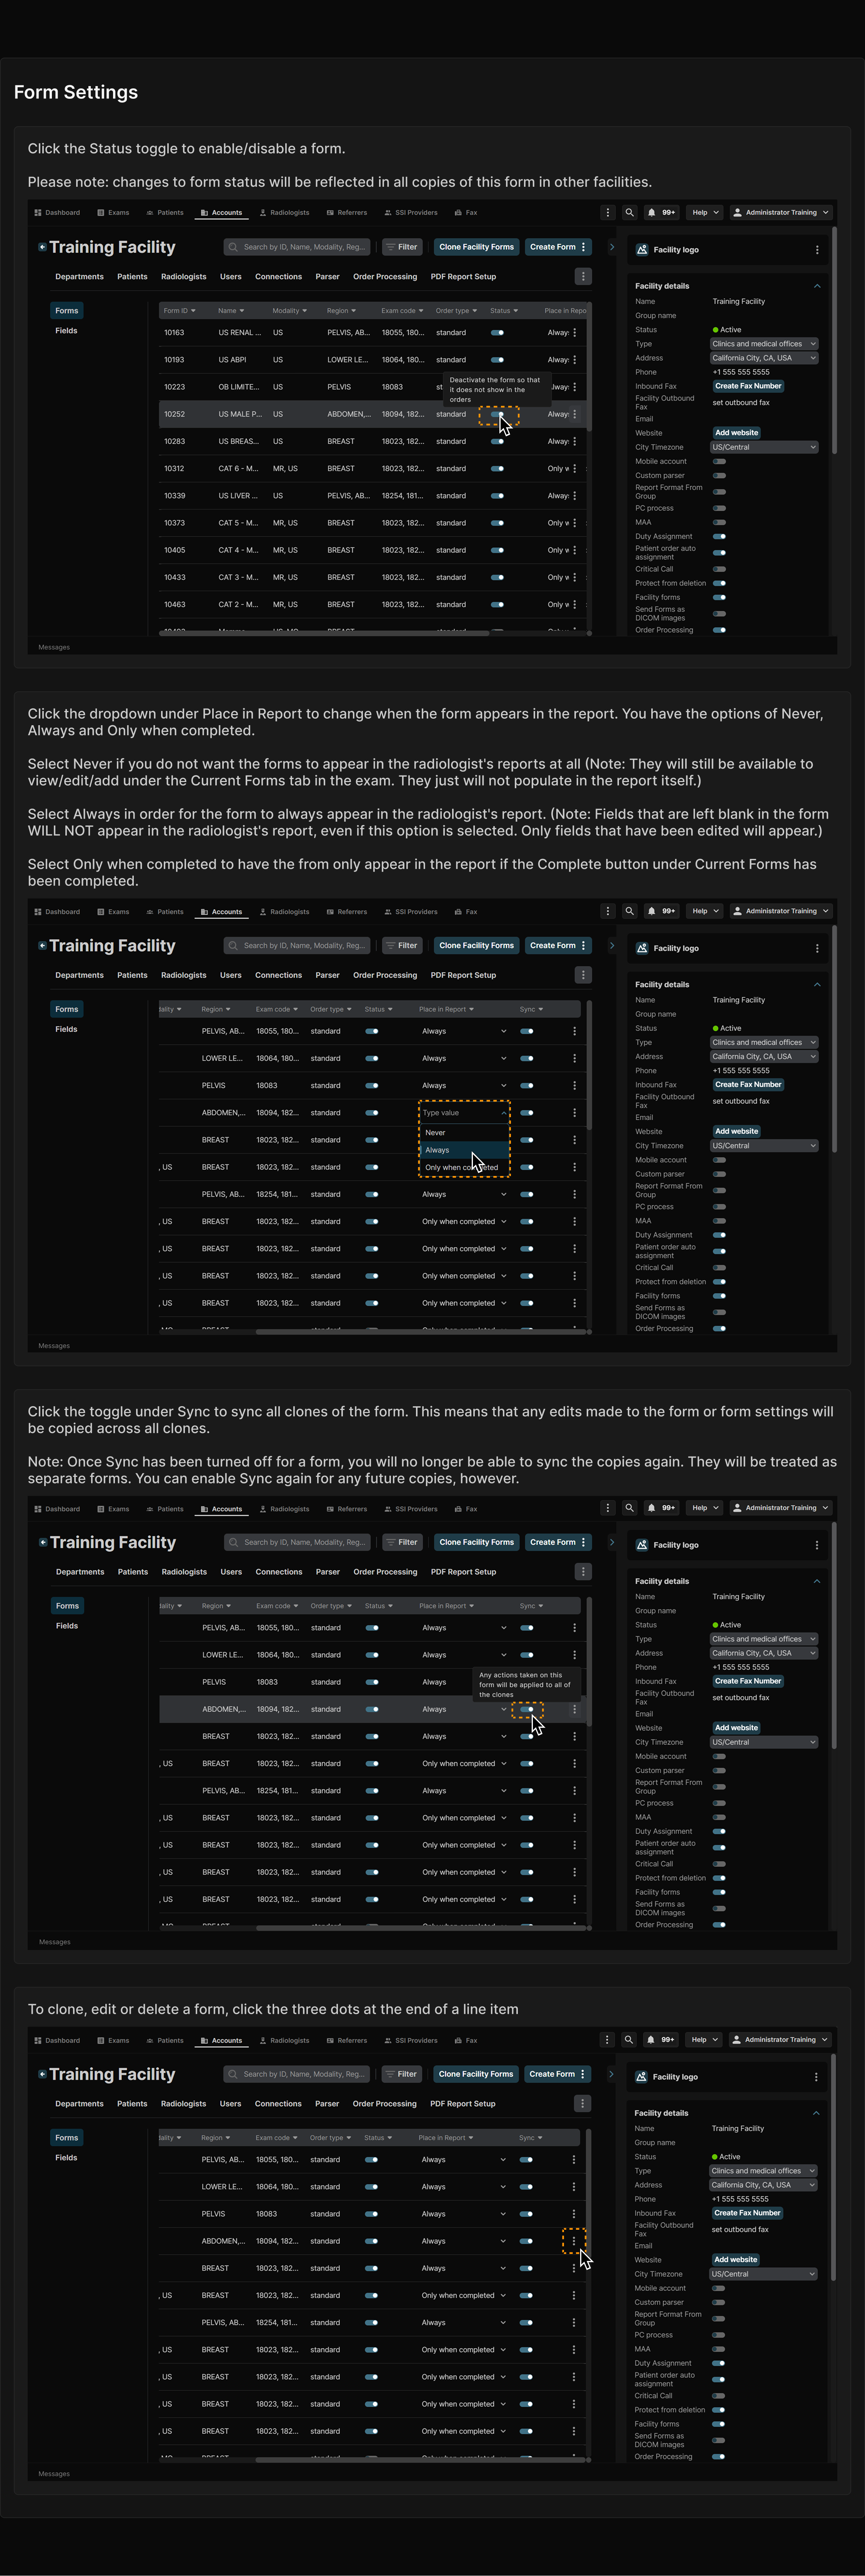Toggle Status switch for form 10163

click(497, 332)
